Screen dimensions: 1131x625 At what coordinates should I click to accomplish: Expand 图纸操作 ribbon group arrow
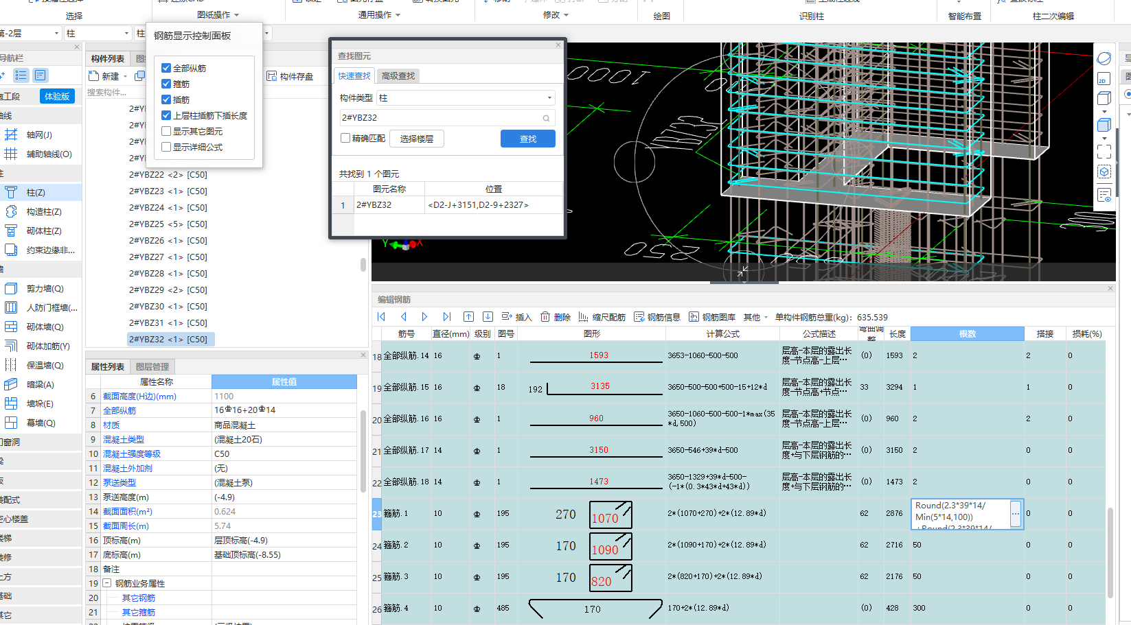pos(237,15)
